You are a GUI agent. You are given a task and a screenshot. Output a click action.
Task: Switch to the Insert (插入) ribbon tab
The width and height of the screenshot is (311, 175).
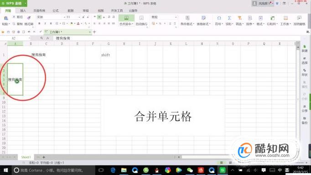click(x=23, y=11)
